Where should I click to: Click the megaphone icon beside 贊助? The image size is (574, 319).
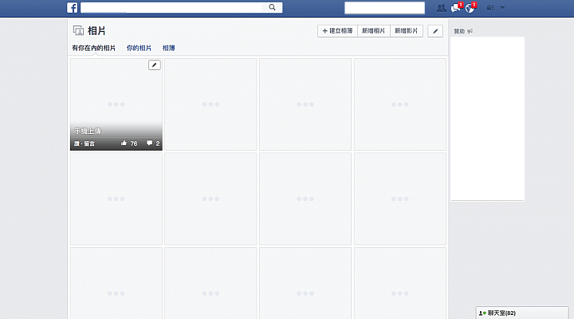click(x=470, y=31)
